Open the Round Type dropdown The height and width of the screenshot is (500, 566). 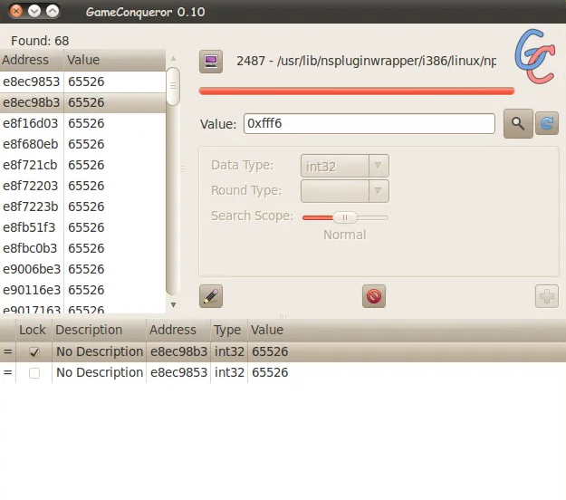345,191
